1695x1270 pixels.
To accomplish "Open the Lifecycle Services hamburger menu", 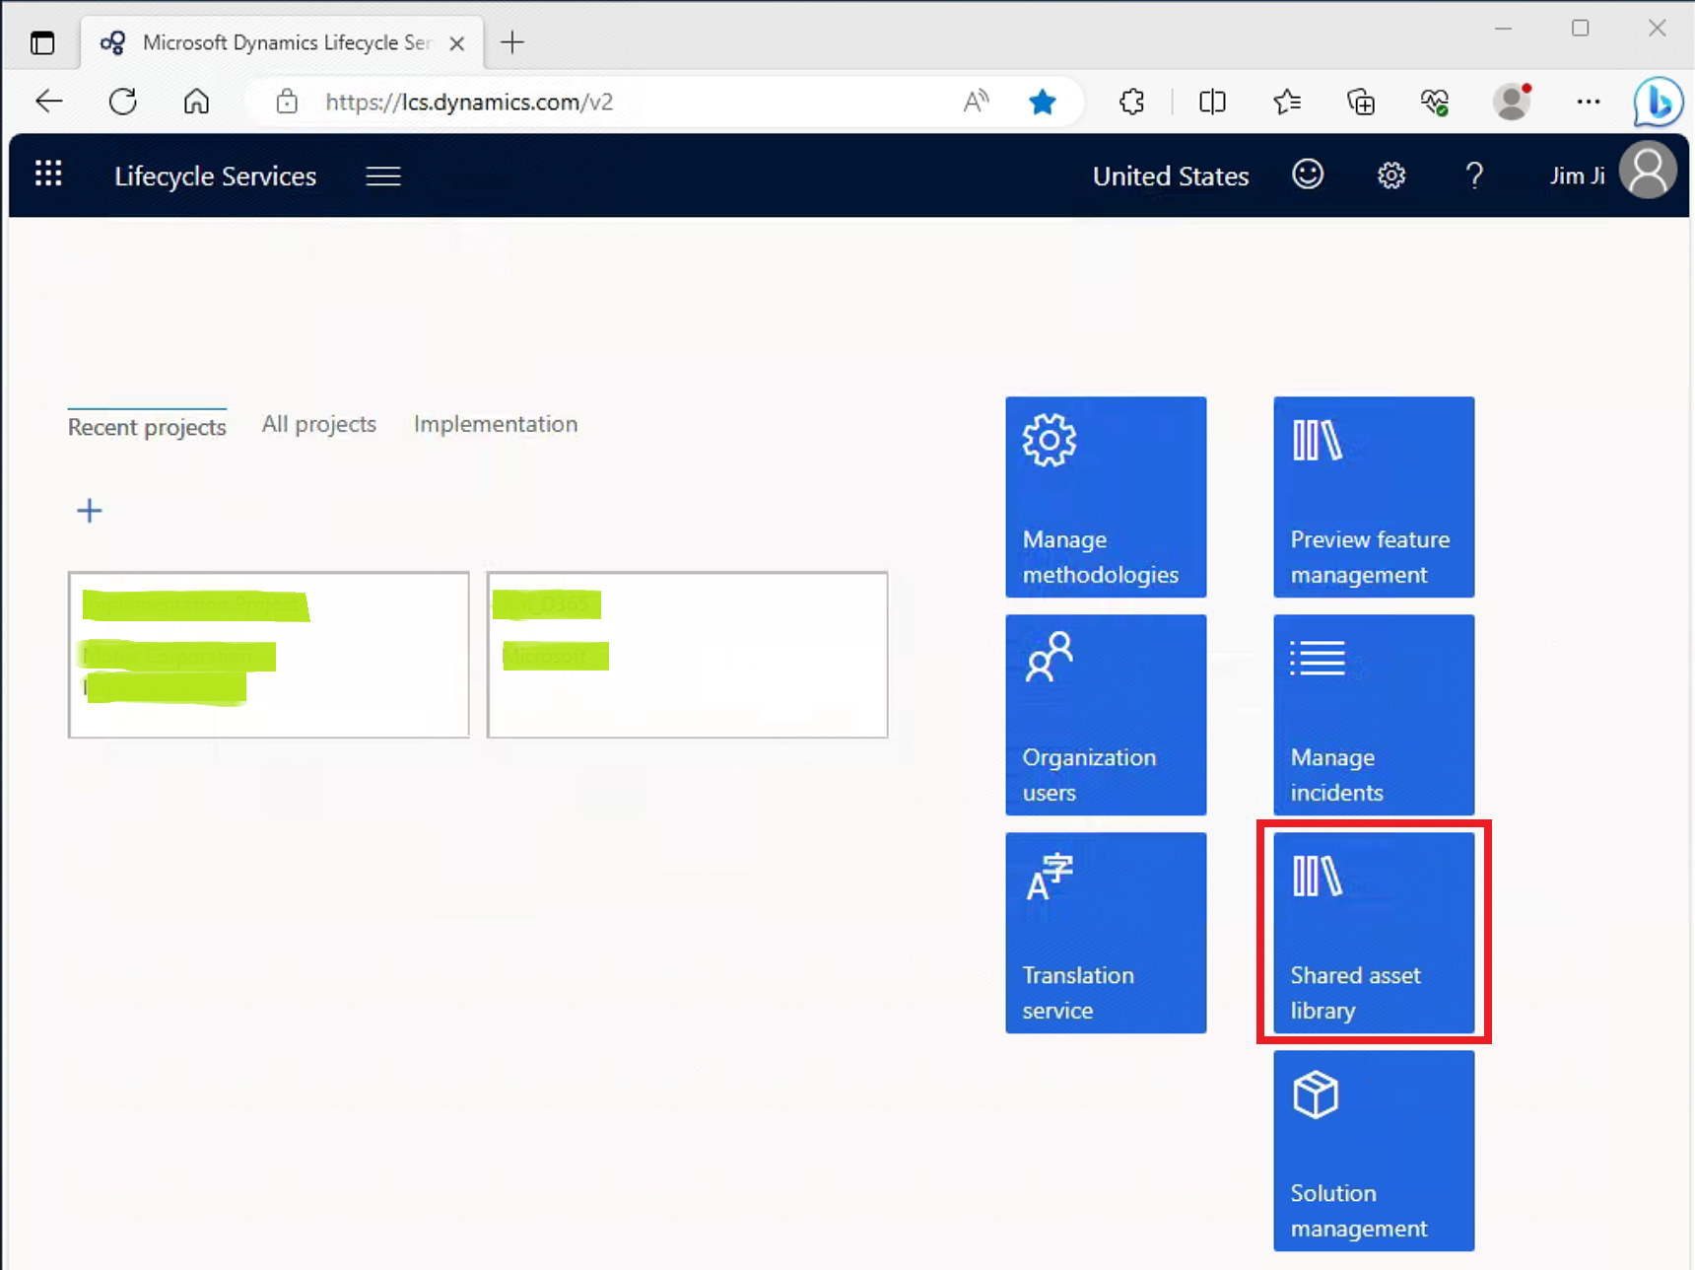I will [x=383, y=176].
